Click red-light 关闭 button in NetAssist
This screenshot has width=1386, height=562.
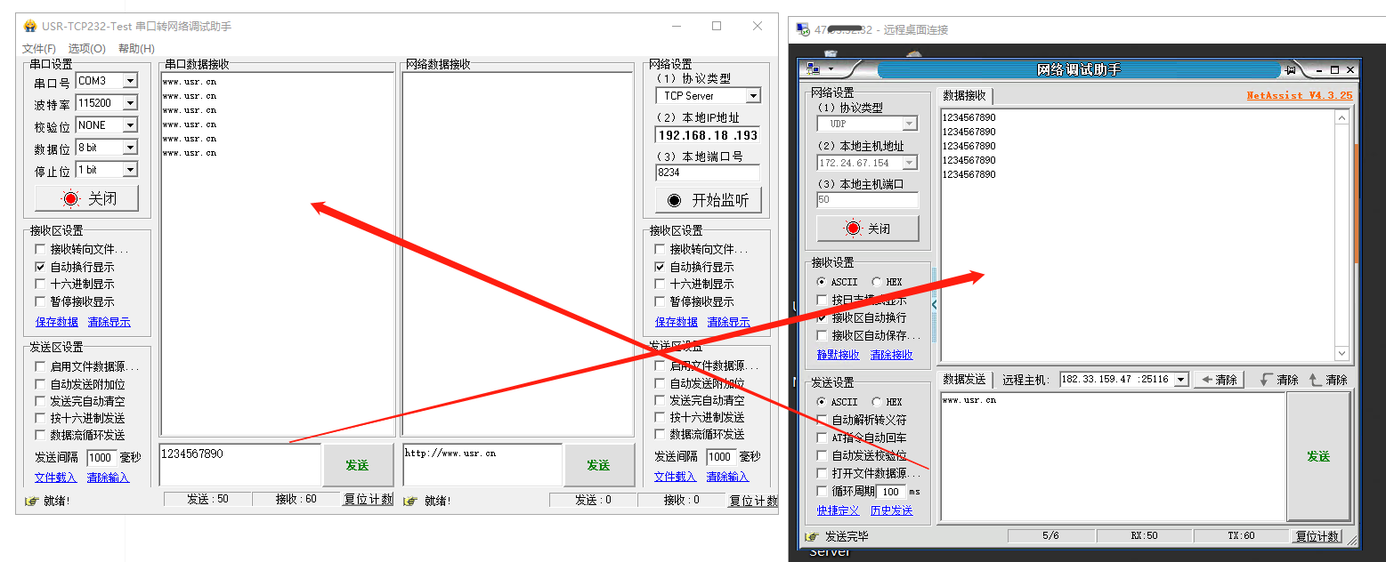[x=868, y=229]
